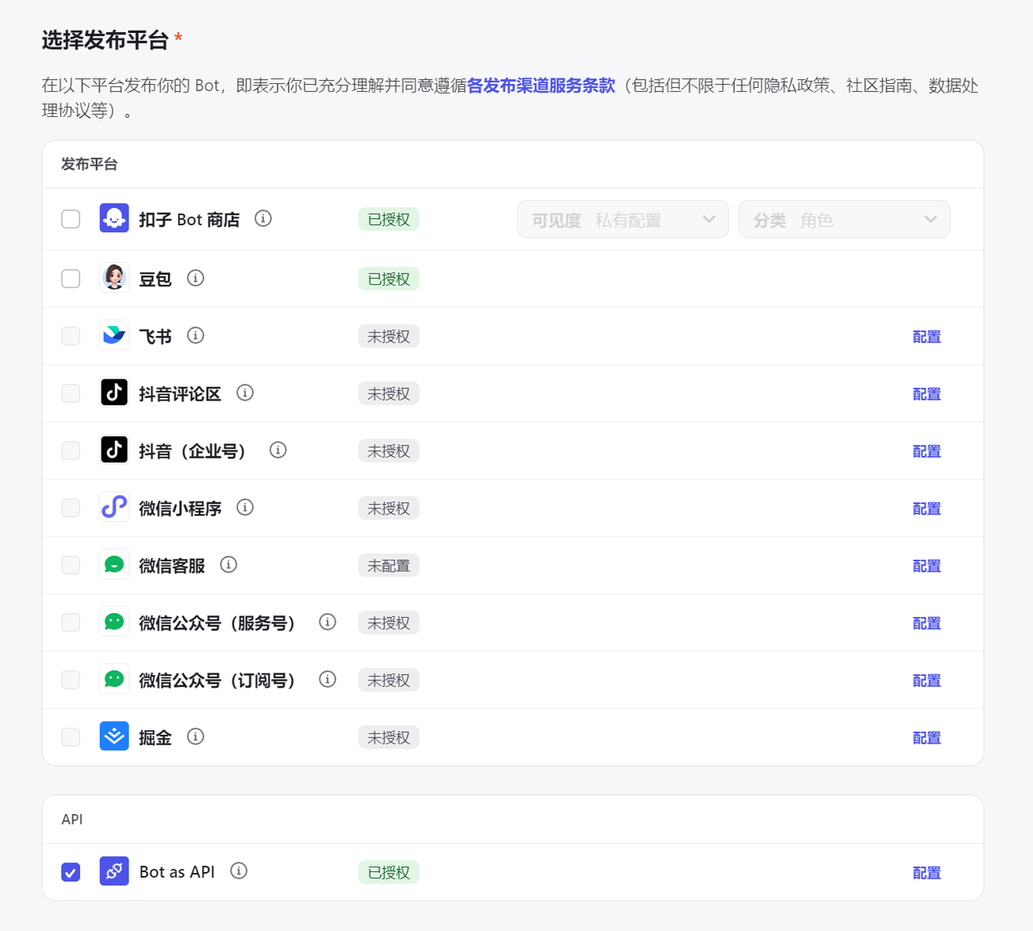The height and width of the screenshot is (931, 1033).
Task: Click the 发布平台 section header
Action: point(90,164)
